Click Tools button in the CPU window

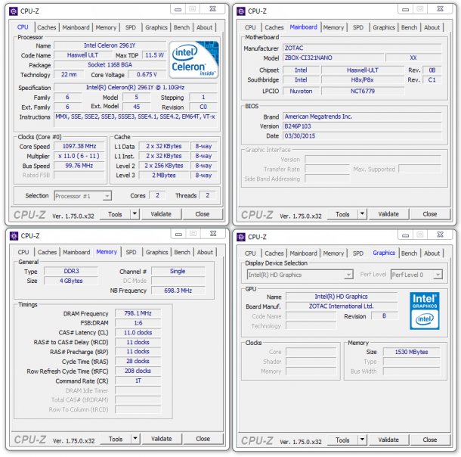coord(115,214)
